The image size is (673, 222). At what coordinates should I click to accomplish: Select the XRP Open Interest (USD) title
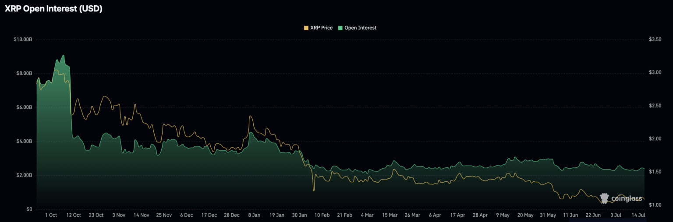pos(53,8)
